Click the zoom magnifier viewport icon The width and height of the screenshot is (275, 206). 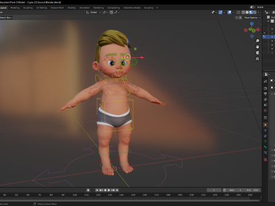(257, 41)
